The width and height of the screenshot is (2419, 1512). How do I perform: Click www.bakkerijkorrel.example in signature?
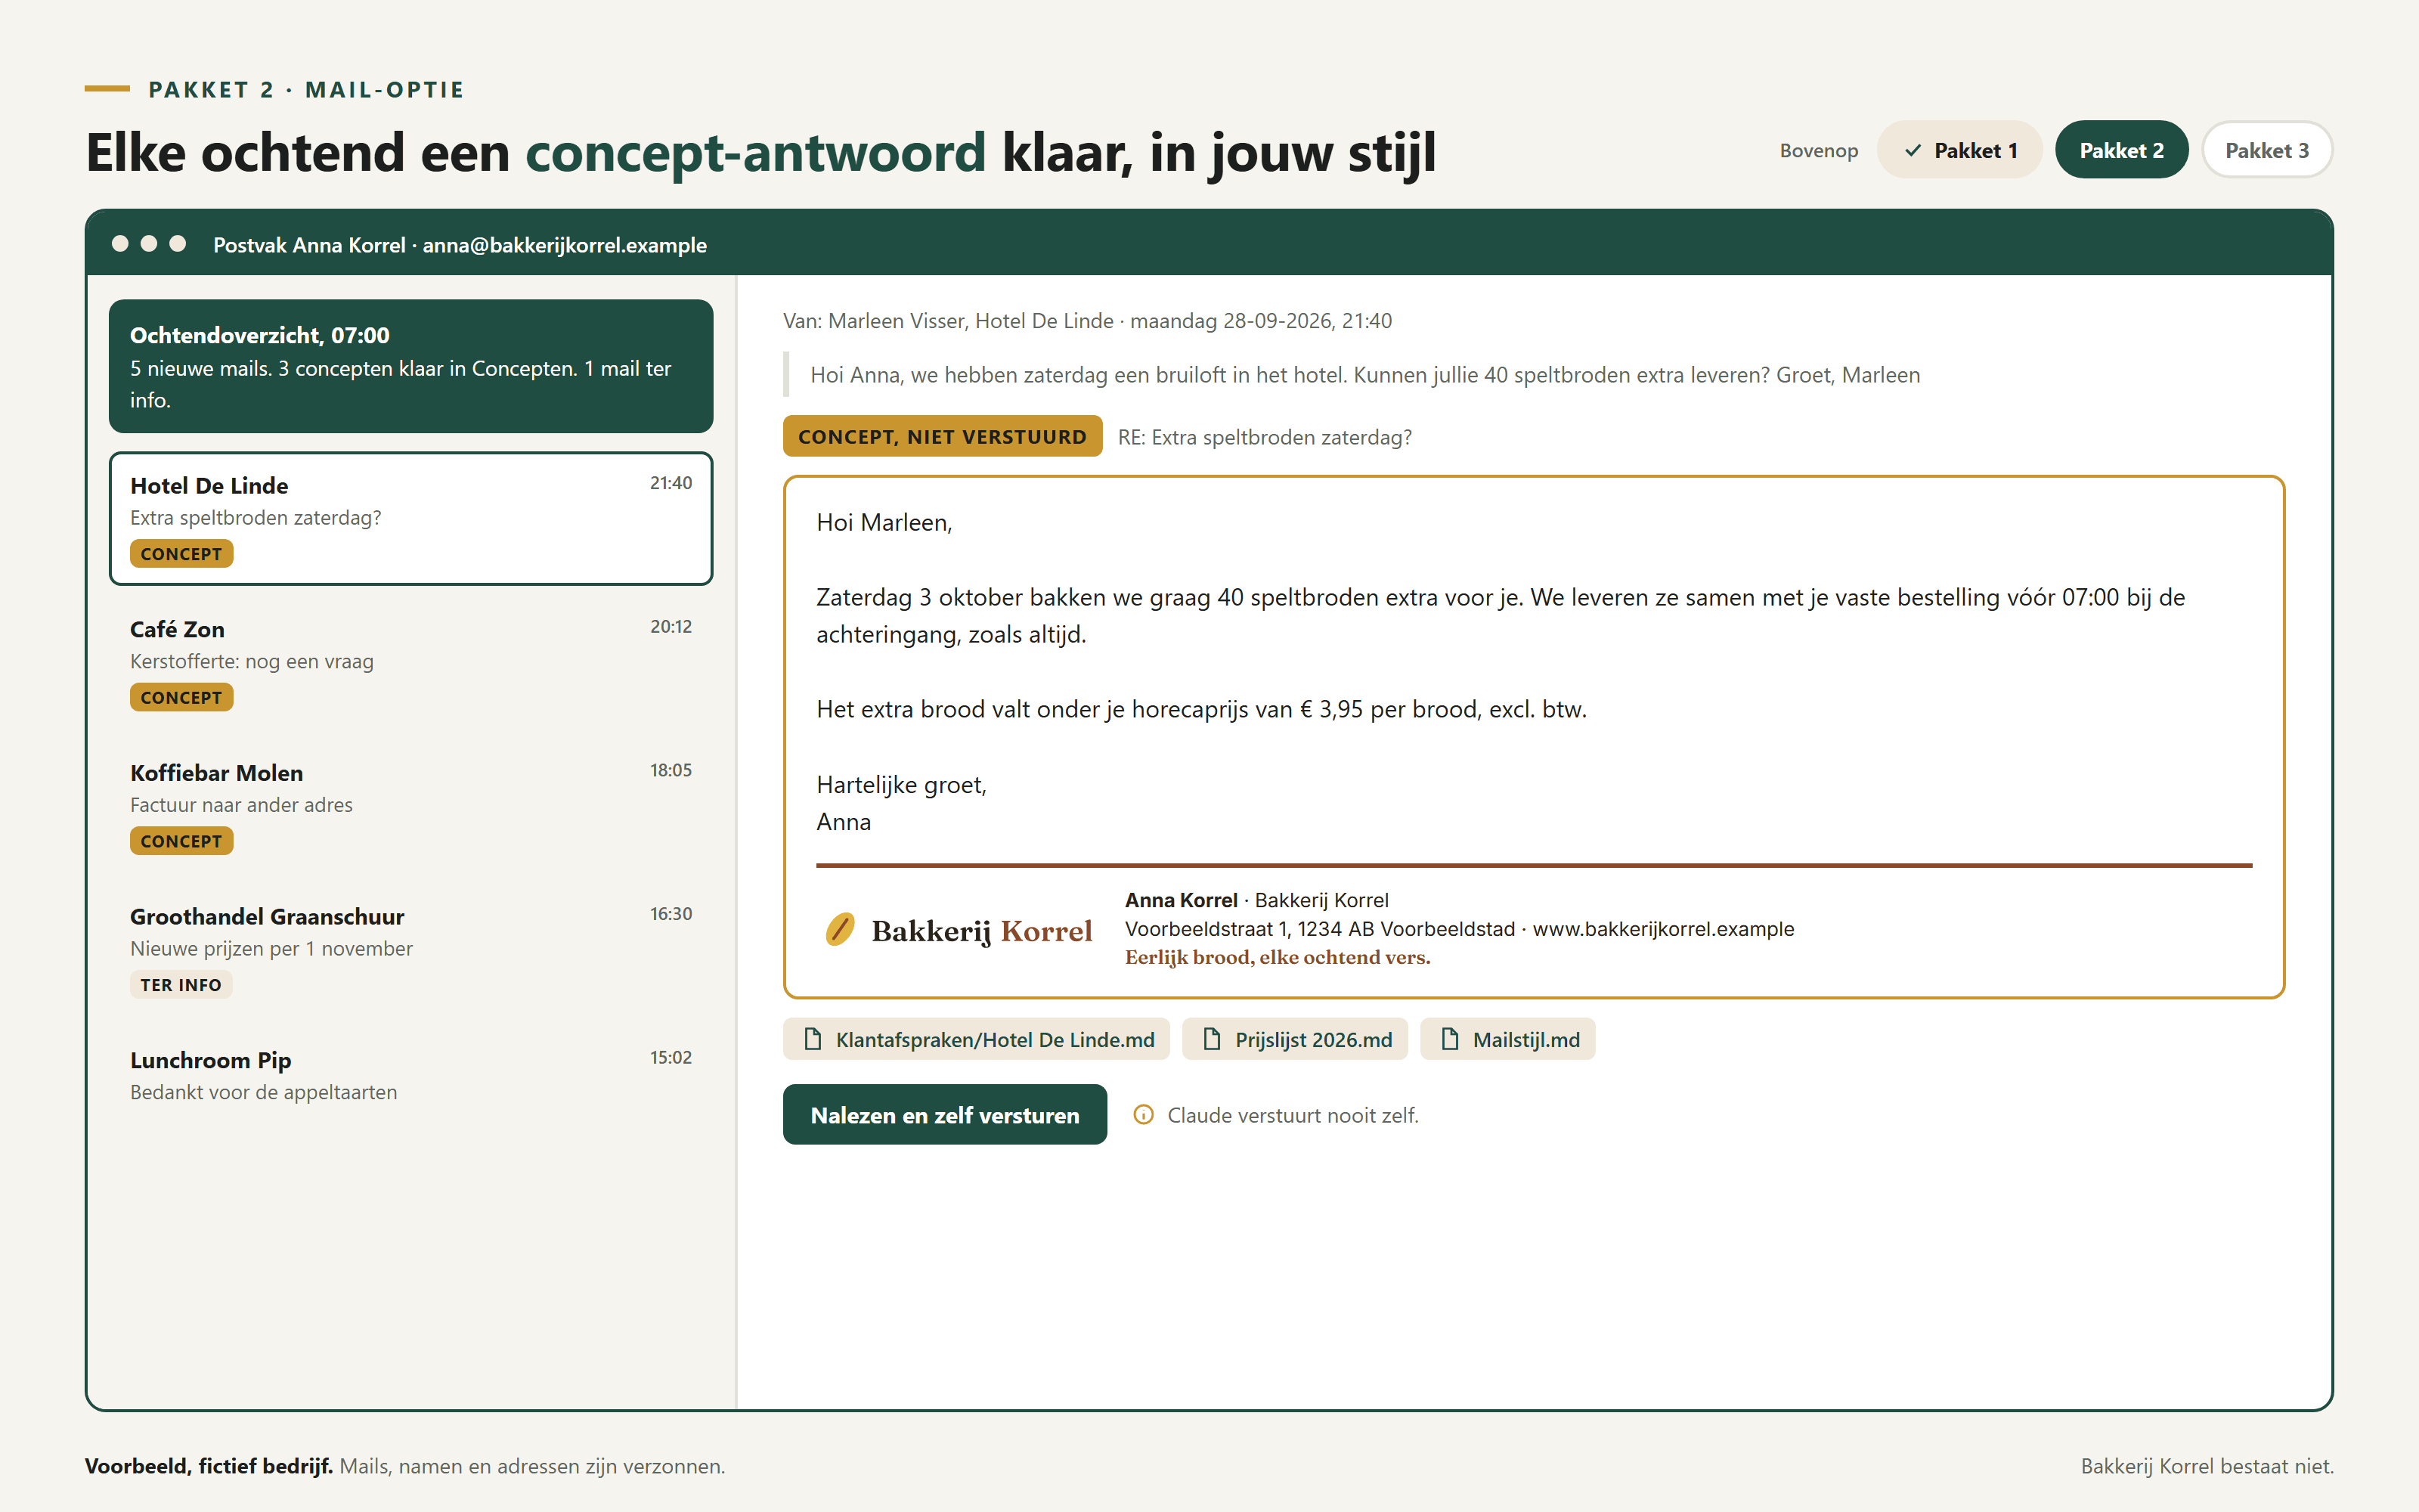[x=1663, y=929]
